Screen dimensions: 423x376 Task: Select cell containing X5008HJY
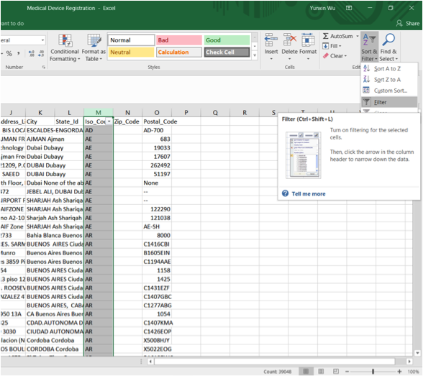click(x=157, y=340)
